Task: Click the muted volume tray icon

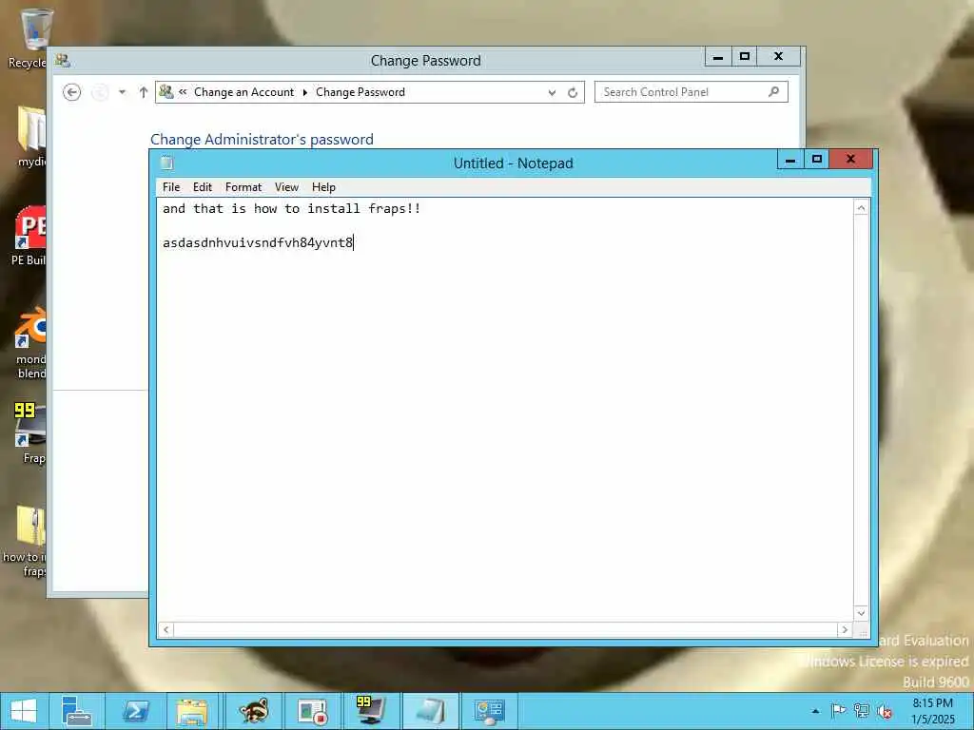Action: pos(884,711)
